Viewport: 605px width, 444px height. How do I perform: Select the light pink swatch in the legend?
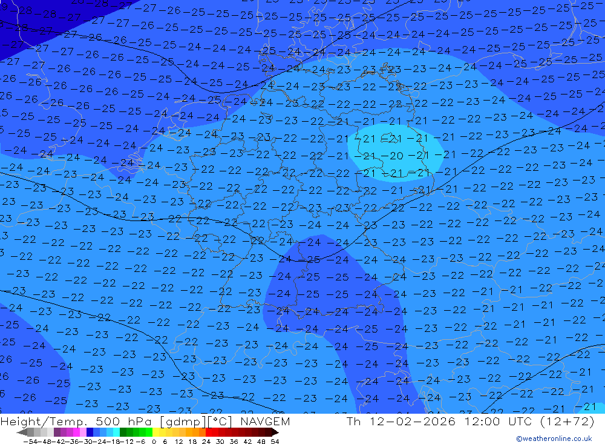(x=83, y=432)
